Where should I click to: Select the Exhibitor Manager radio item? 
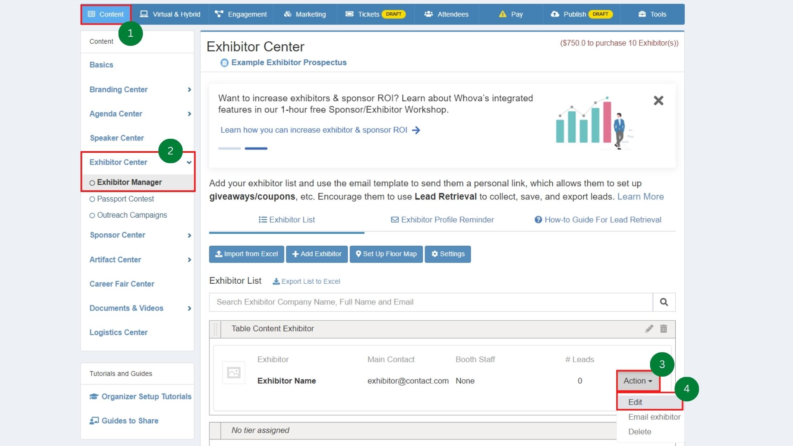click(92, 183)
